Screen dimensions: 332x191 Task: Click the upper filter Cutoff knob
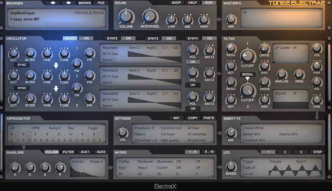tap(247, 56)
